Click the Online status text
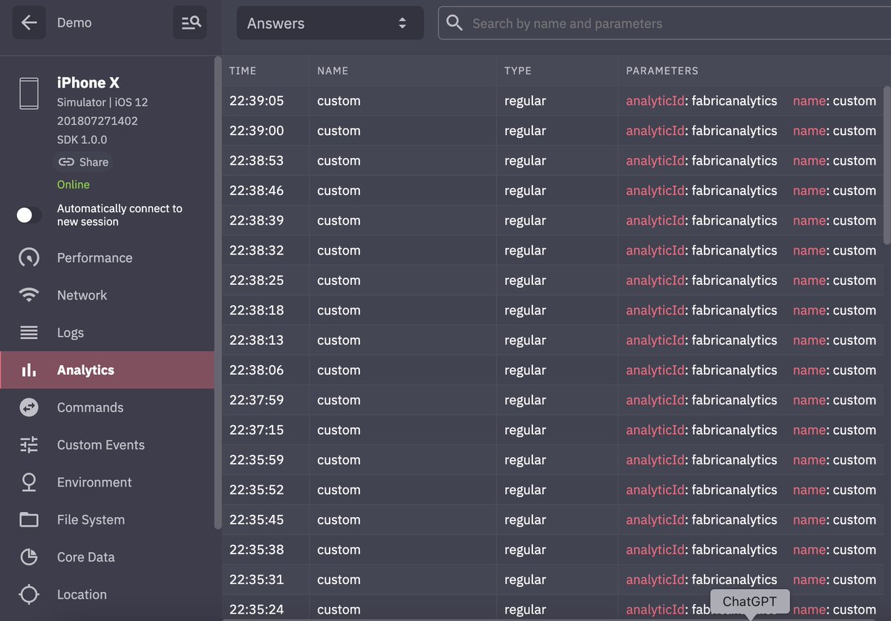 click(74, 185)
